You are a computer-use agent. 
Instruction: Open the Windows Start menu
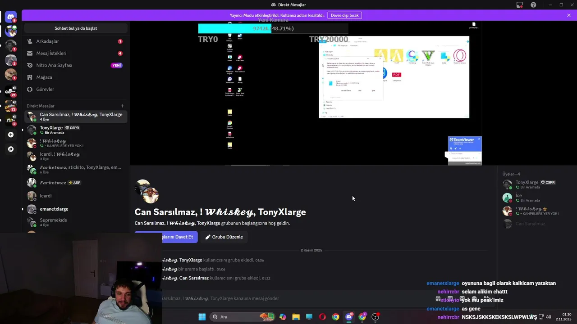[202, 317]
